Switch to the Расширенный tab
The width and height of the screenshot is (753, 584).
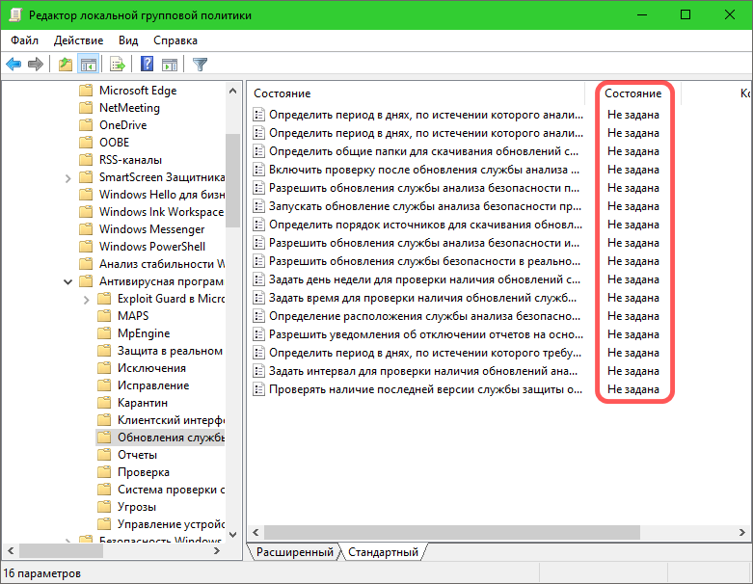295,552
